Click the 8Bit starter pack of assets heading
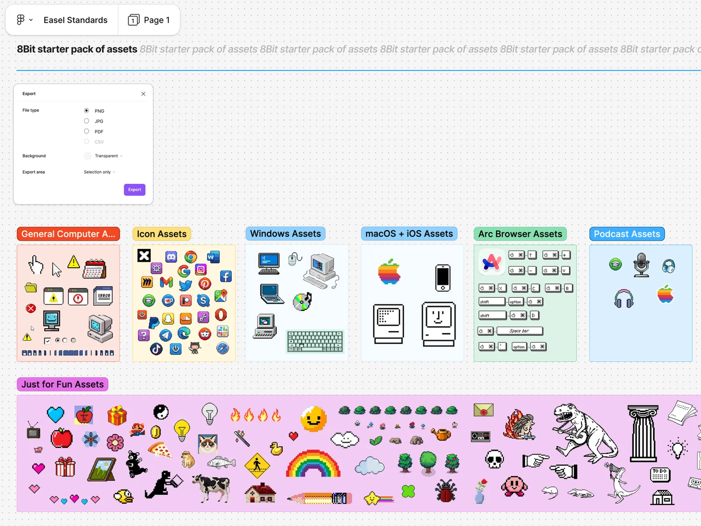This screenshot has height=526, width=701. tap(77, 49)
